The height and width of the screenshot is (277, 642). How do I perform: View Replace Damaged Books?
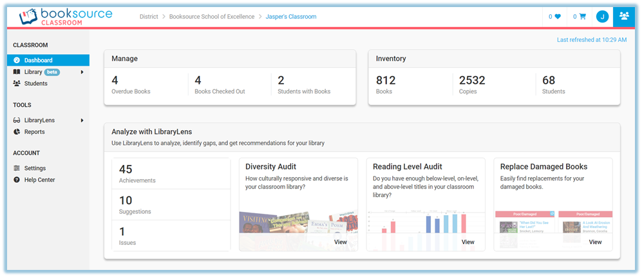(596, 242)
